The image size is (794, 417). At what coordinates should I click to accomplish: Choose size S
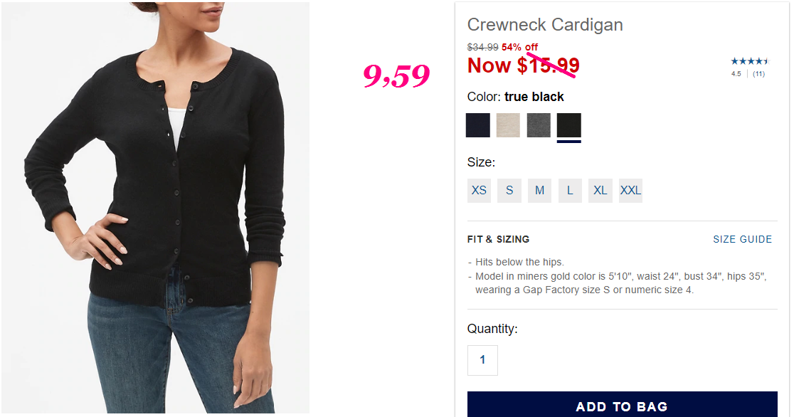pyautogui.click(x=509, y=191)
